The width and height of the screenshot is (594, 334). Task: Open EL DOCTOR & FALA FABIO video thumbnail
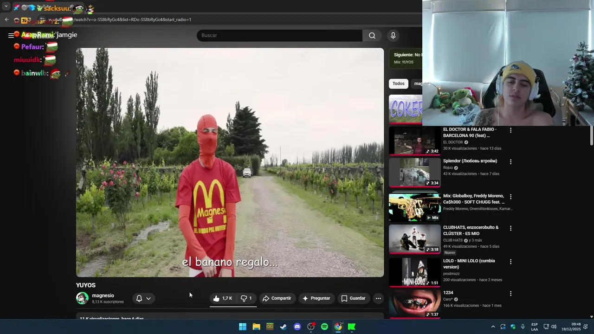click(x=414, y=141)
